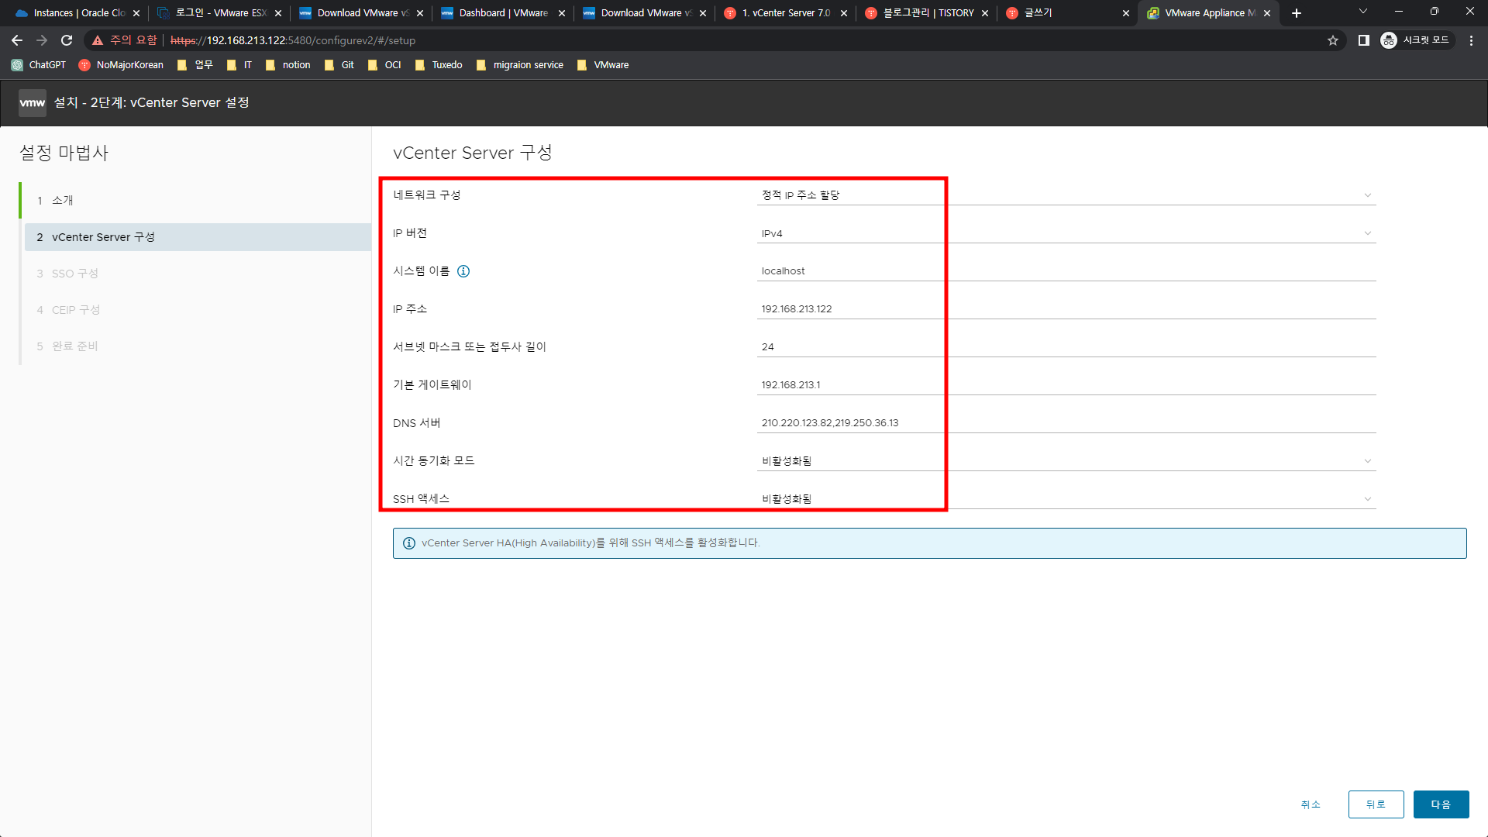Click the browser reload icon
Screen dimensions: 1488x837
coord(67,40)
